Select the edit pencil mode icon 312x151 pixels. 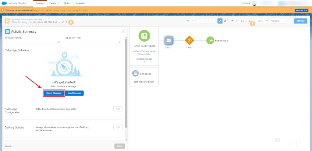tap(220, 21)
